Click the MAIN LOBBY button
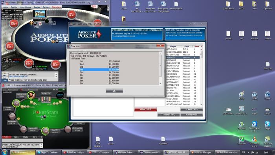 click(191, 114)
